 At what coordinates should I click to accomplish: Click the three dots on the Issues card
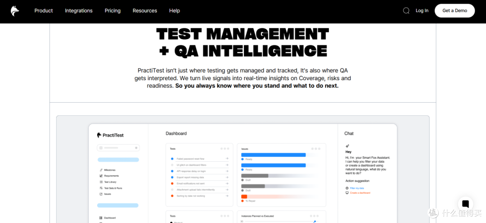(316, 149)
